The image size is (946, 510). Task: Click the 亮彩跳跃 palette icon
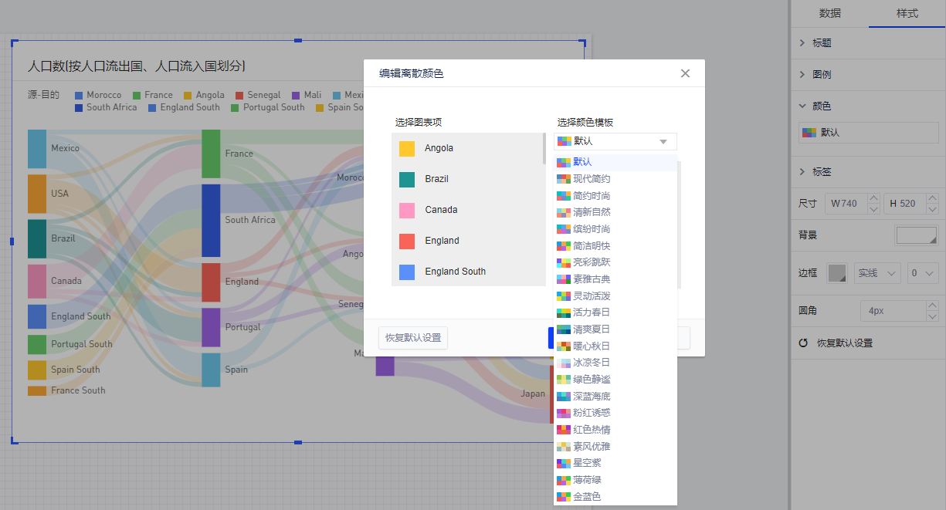(564, 262)
